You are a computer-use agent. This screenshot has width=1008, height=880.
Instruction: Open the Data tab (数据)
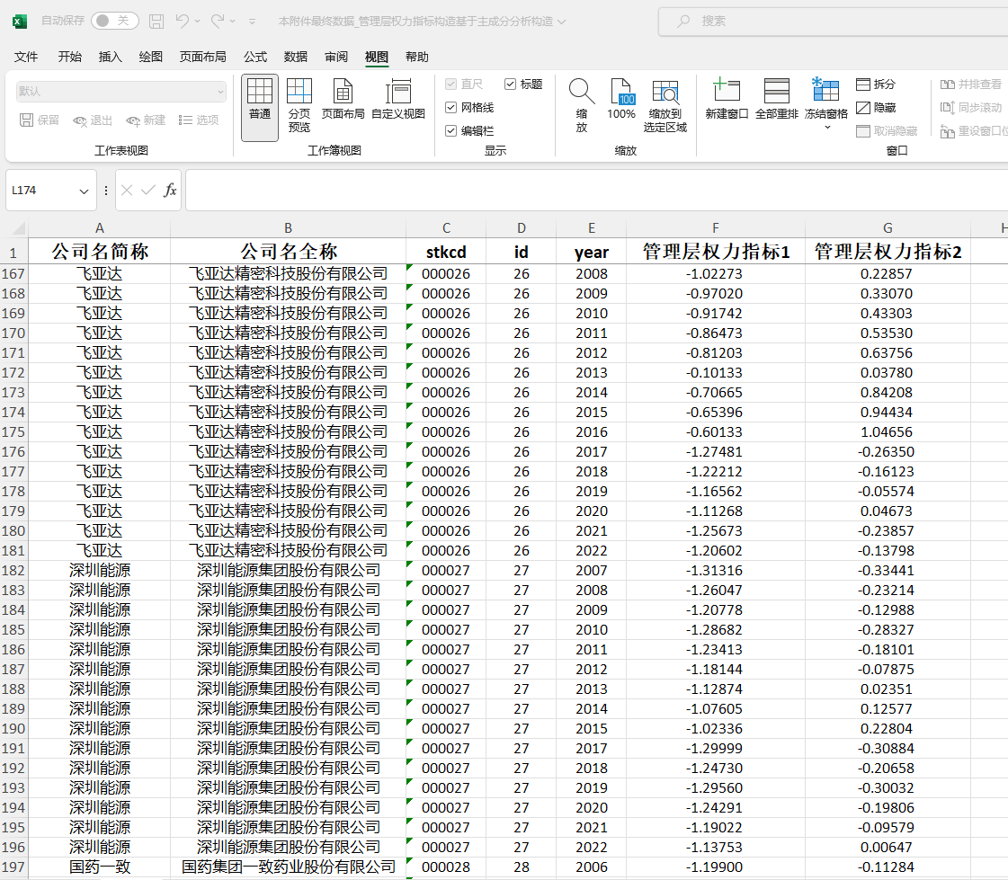[x=296, y=57]
